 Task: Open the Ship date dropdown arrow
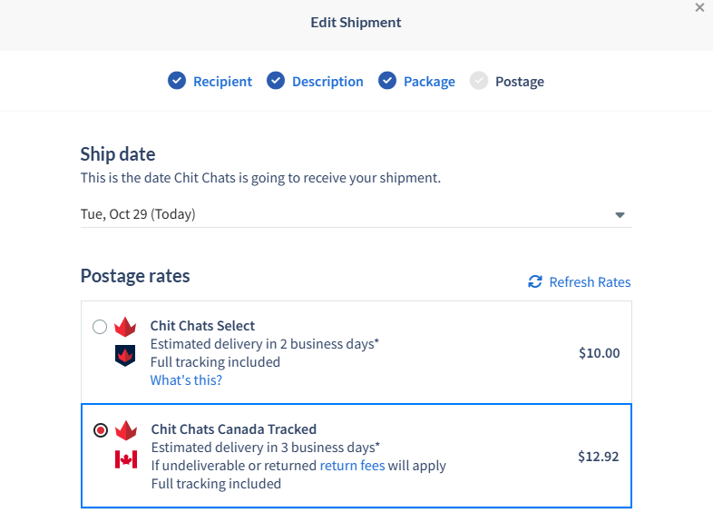coord(620,215)
